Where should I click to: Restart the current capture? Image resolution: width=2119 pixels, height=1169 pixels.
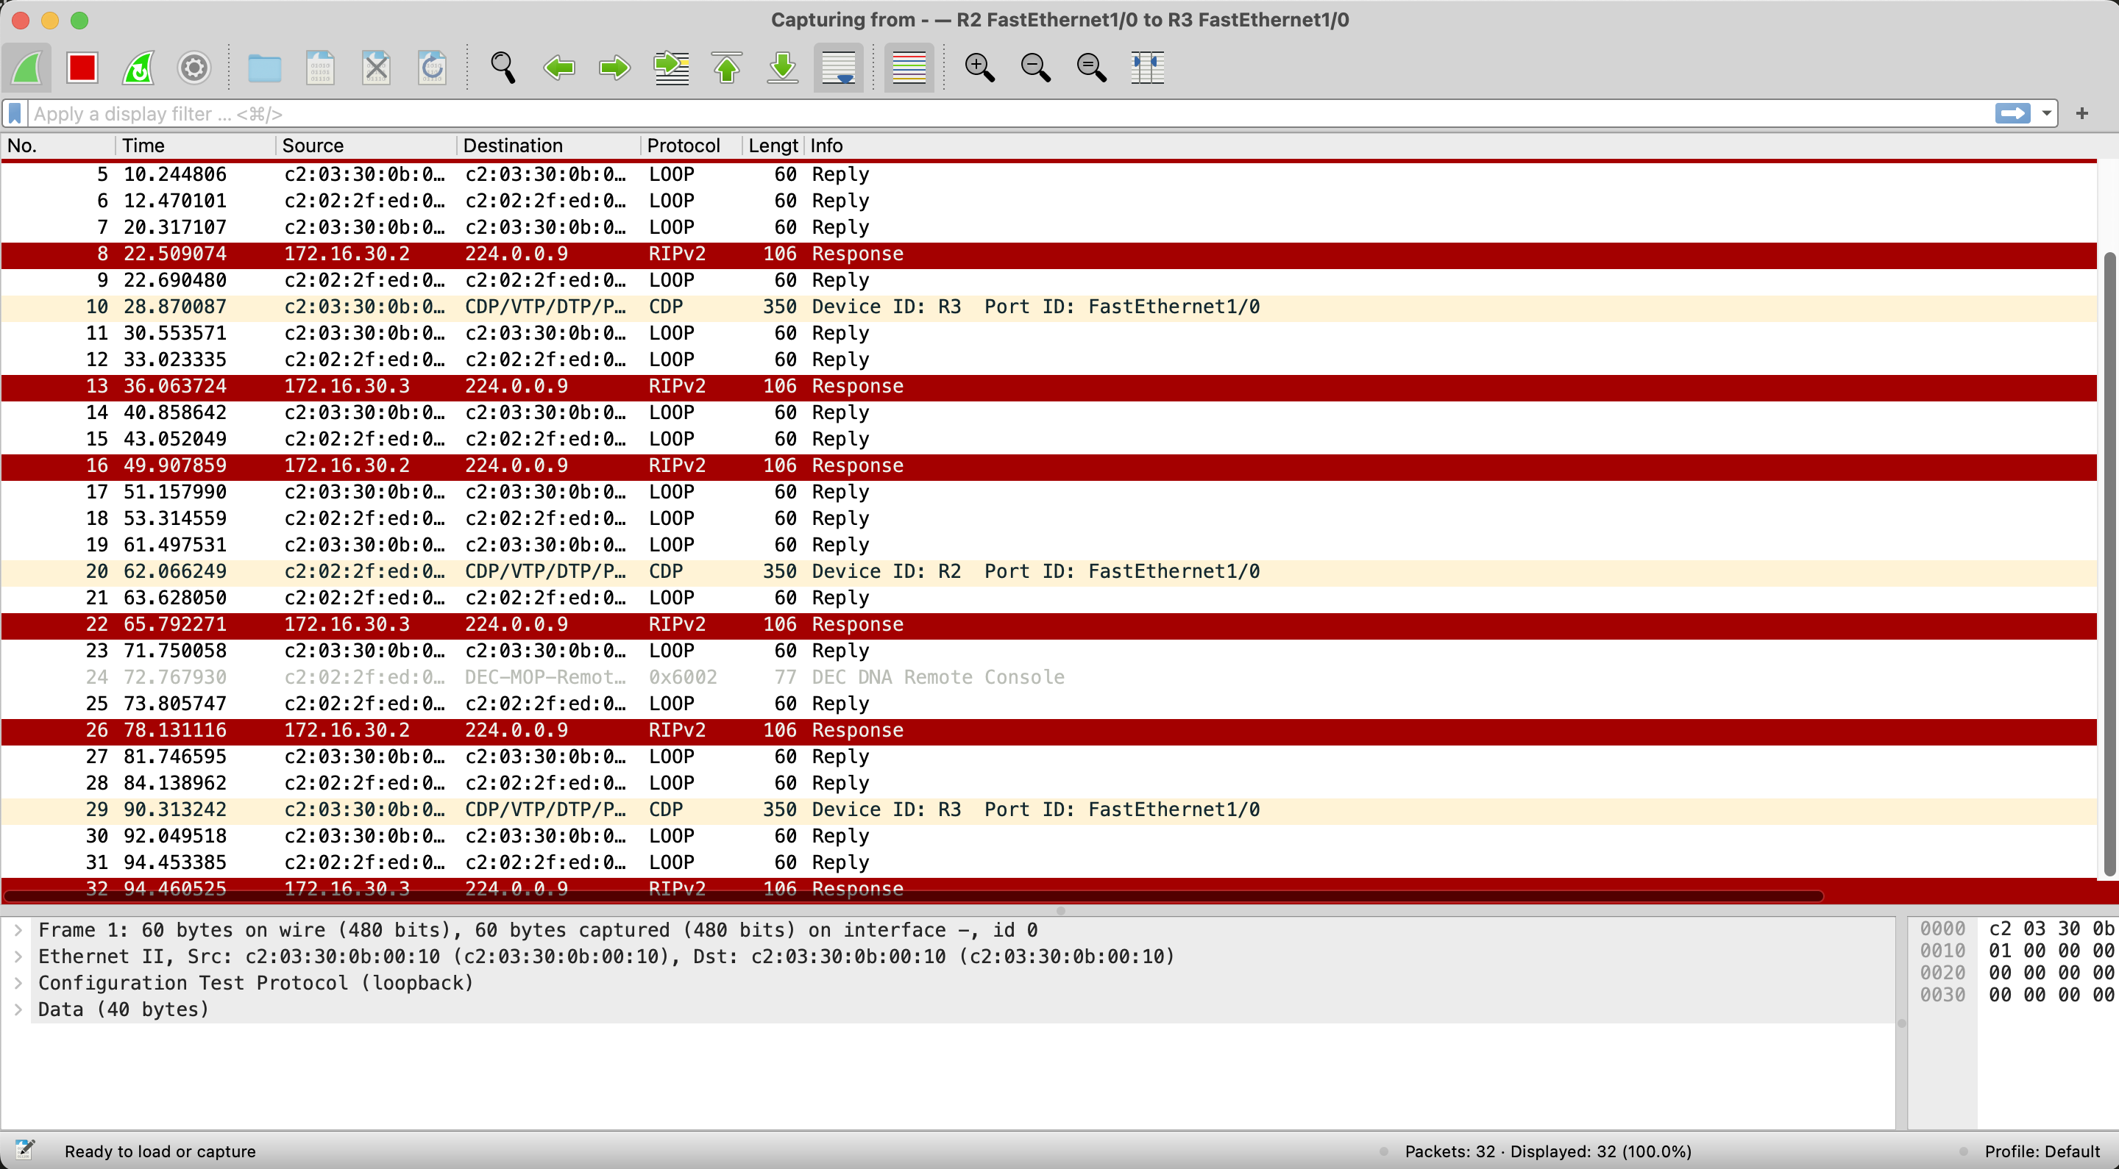pyautogui.click(x=138, y=68)
